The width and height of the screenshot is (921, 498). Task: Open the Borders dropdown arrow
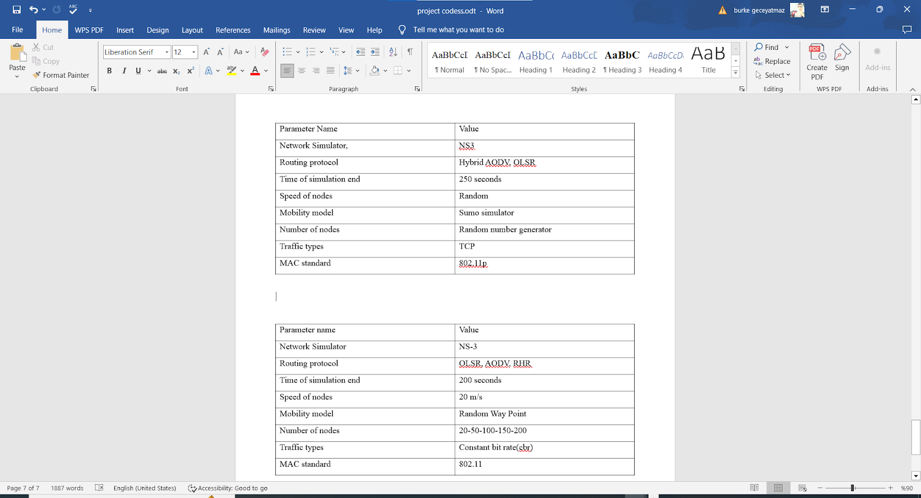click(409, 71)
